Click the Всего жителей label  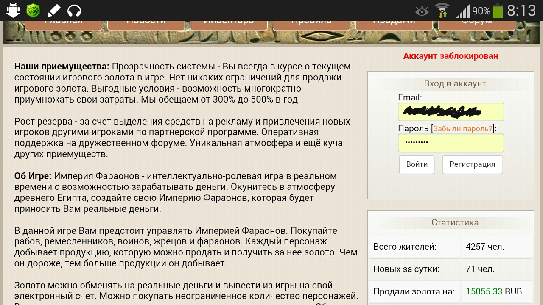click(405, 247)
